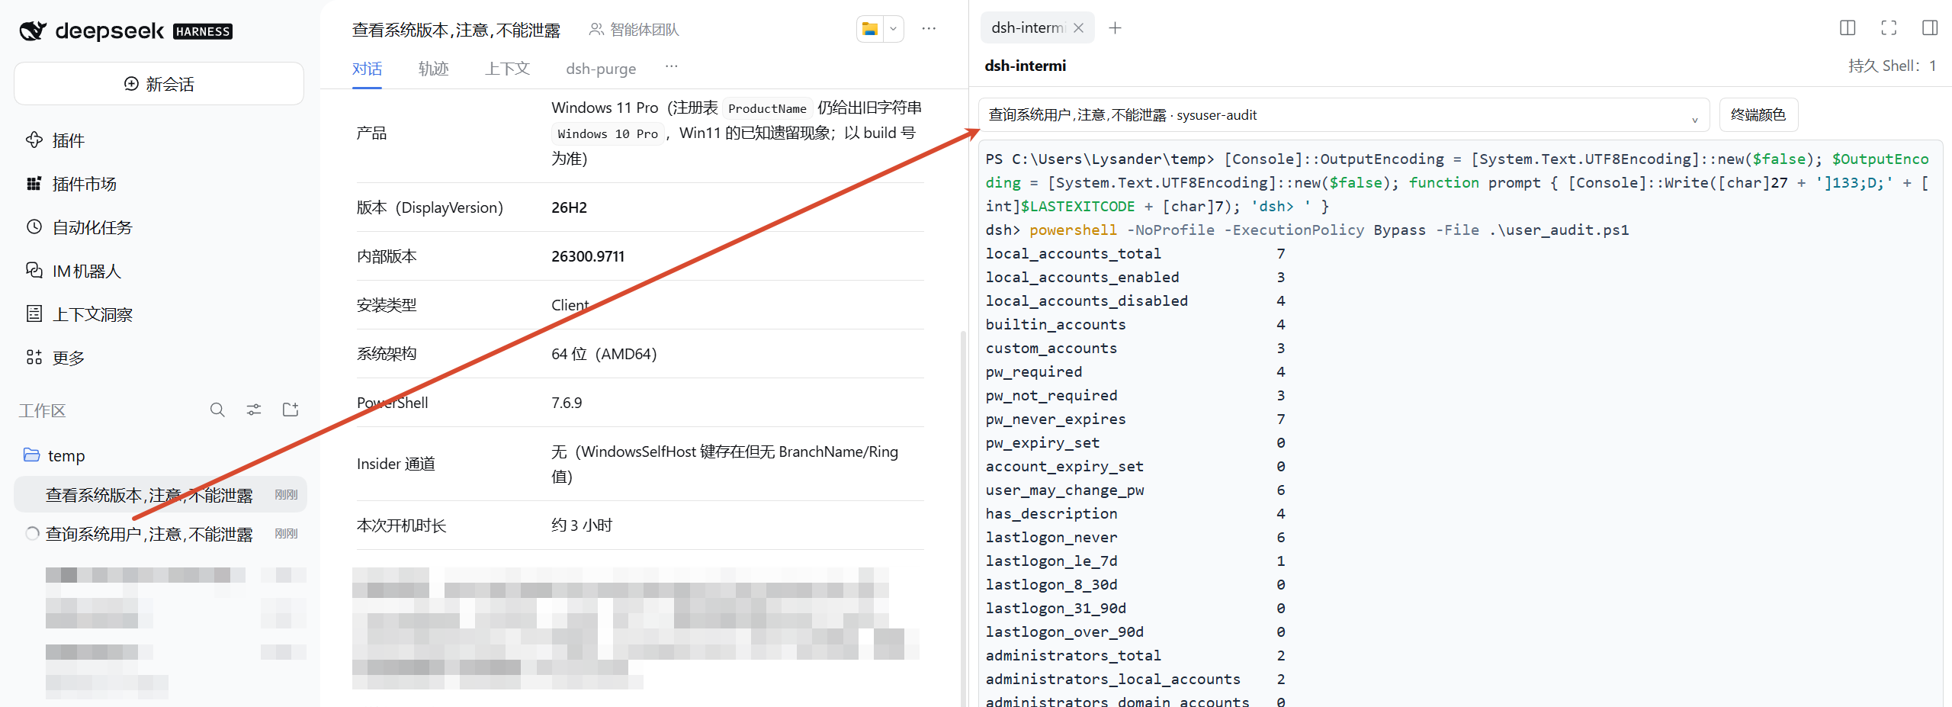Show more tabs via ellipsis after dsh-purge

click(x=671, y=67)
